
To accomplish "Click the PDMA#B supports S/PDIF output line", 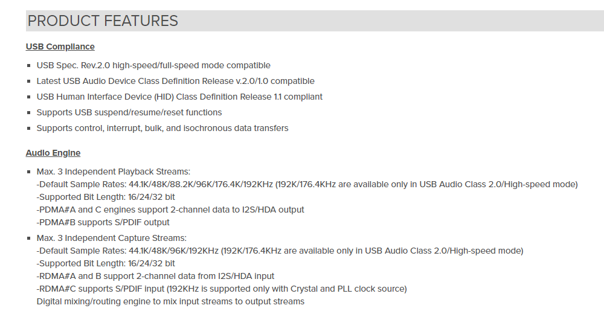I will [x=103, y=223].
